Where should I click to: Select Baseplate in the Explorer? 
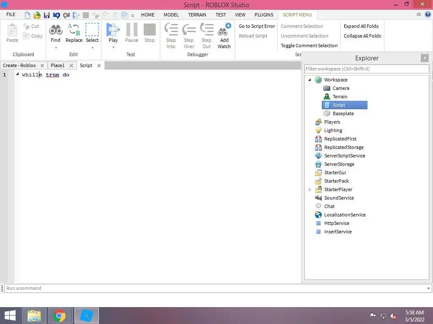pyautogui.click(x=338, y=113)
